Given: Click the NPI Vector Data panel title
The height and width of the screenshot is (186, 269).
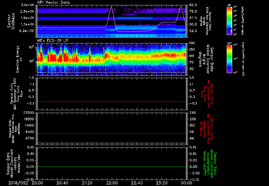Looking at the screenshot, I should point(53,2).
